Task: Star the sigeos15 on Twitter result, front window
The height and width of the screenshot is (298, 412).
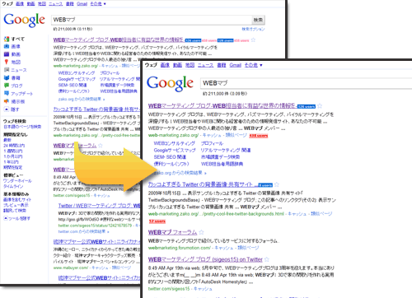Action: tap(266, 259)
